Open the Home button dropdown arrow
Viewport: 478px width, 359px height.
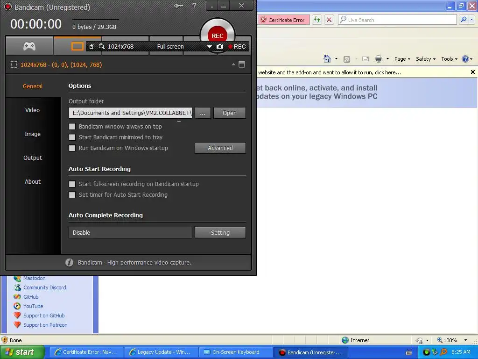click(336, 59)
